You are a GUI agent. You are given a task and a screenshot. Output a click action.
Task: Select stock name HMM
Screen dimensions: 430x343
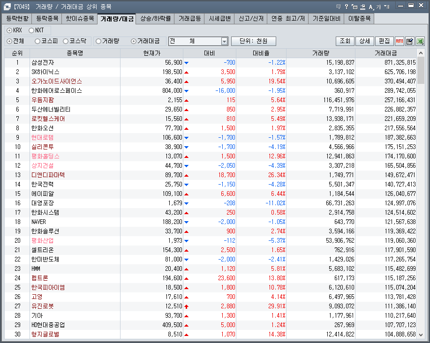coord(36,269)
